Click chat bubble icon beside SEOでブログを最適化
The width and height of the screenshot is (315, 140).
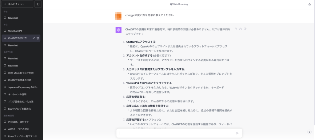coord(5,109)
